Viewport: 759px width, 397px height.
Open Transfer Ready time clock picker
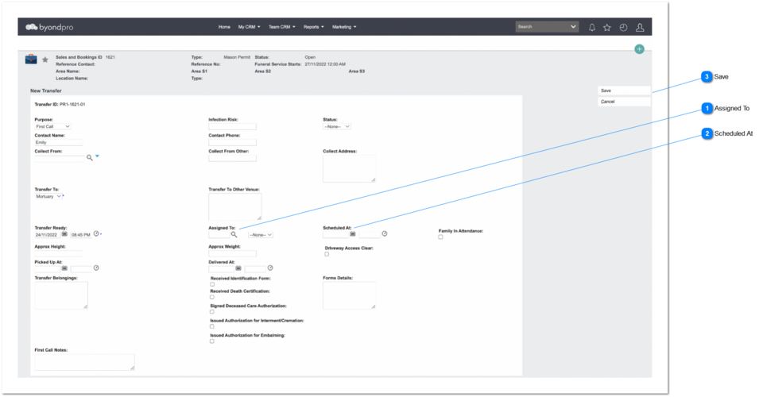96,233
